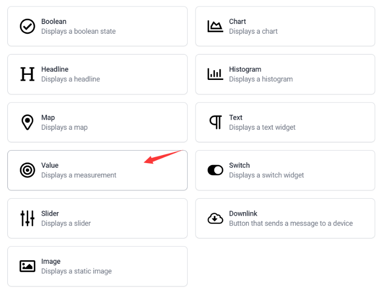Click the Downlink cloud download icon
Viewport: 381px width, 292px height.
coord(215,218)
